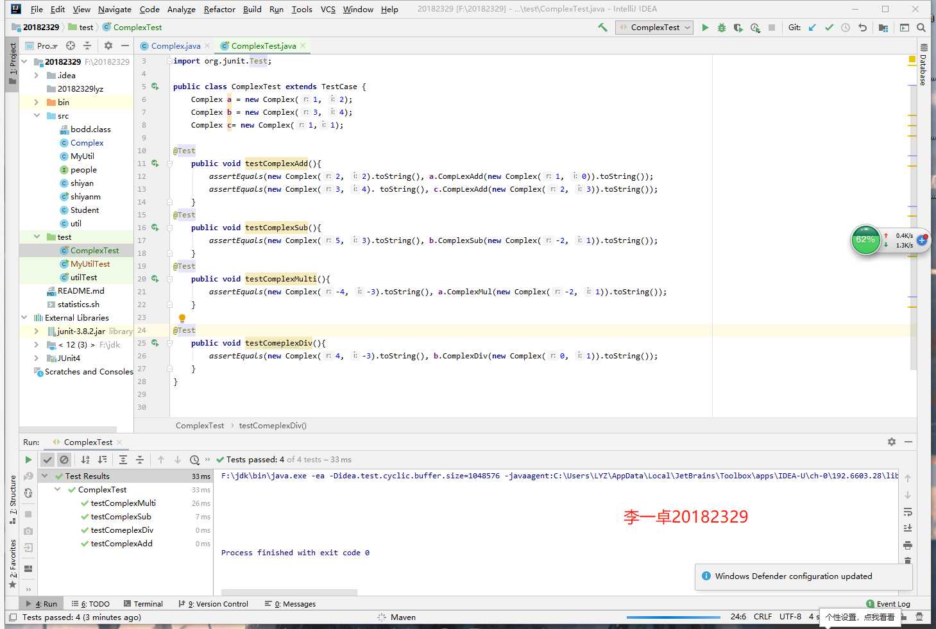The width and height of the screenshot is (936, 629).
Task: Collapse the test folder
Action: click(x=37, y=237)
